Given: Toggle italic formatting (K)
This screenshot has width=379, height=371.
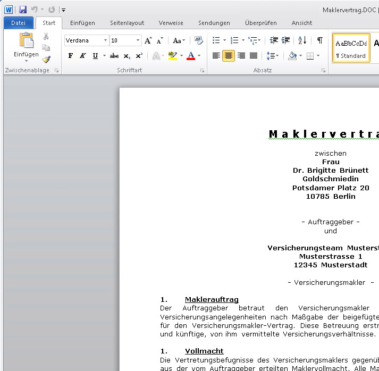Looking at the screenshot, I should point(83,56).
